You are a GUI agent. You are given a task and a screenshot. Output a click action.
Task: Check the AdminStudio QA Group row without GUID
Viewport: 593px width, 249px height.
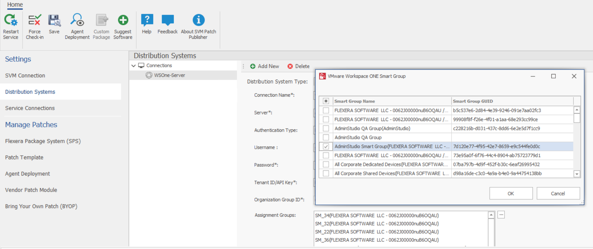[326, 138]
